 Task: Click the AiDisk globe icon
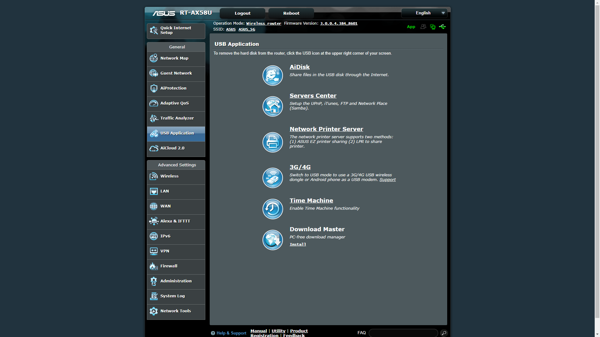pos(272,76)
